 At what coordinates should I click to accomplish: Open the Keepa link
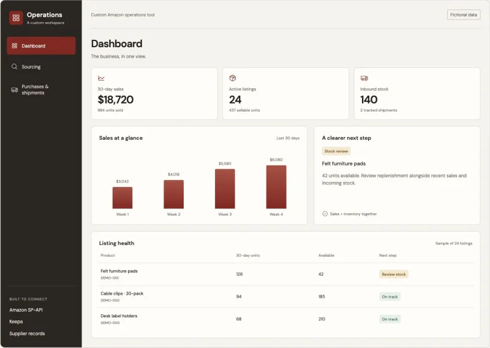click(16, 322)
